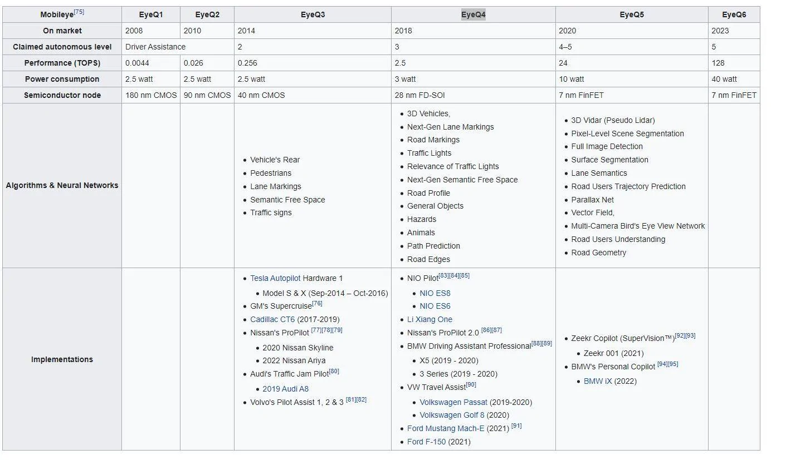Click citation 76 after GM's Supercruise
This screenshot has height=460, width=786.
coord(317,303)
